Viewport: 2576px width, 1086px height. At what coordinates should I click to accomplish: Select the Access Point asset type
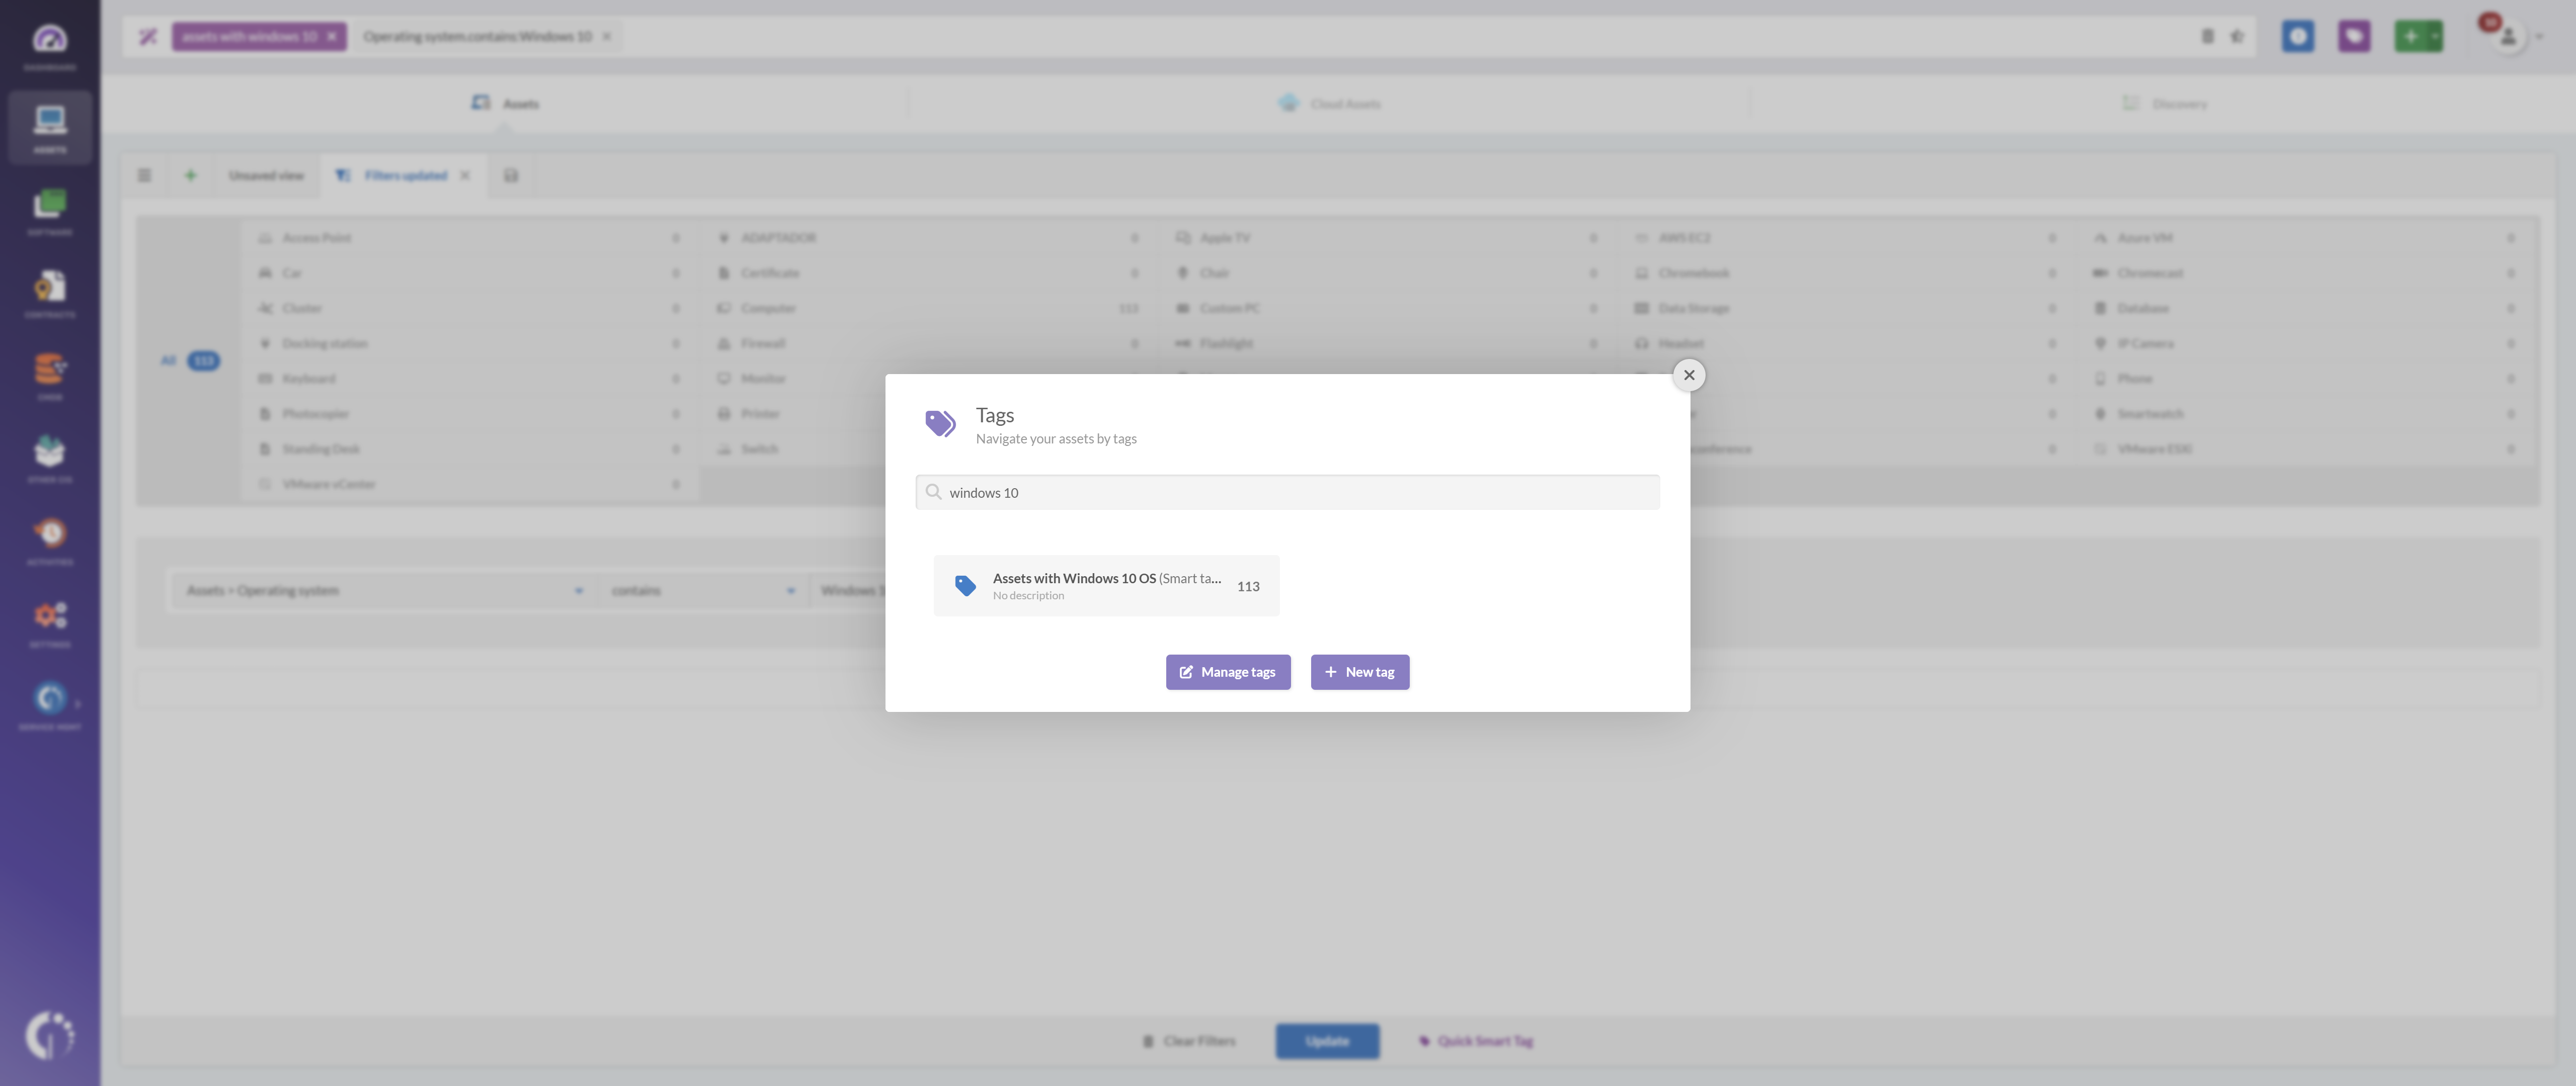469,238
